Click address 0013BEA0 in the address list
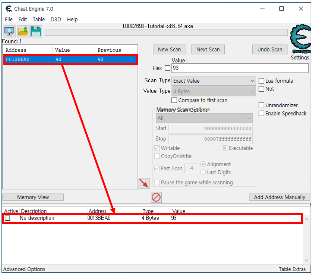 [x=99, y=218]
